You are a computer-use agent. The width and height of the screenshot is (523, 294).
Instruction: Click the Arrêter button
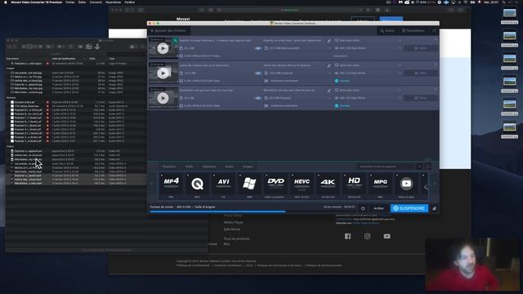click(x=378, y=208)
